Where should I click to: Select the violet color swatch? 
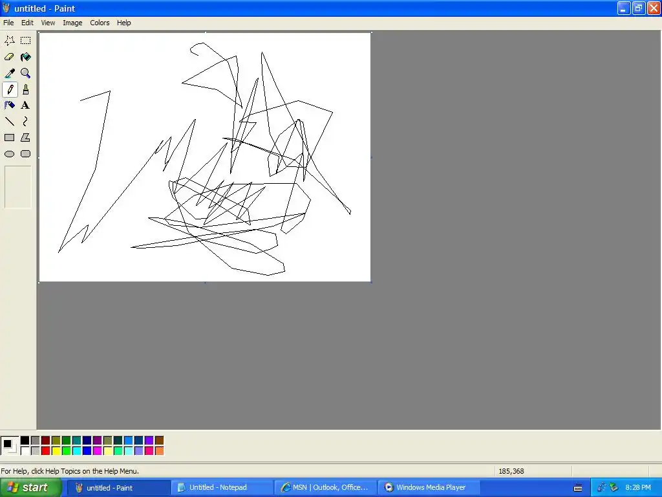pos(149,441)
